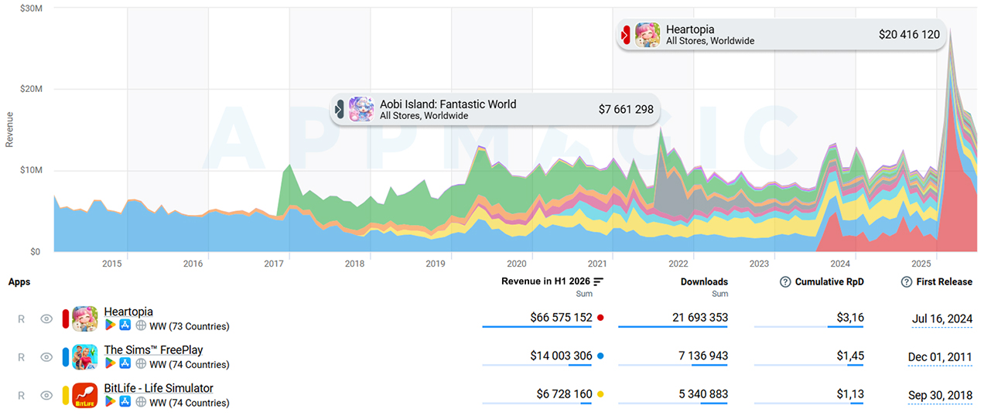Click App Store icon in Sims FreePlay row
The width and height of the screenshot is (991, 419).
coord(125,364)
